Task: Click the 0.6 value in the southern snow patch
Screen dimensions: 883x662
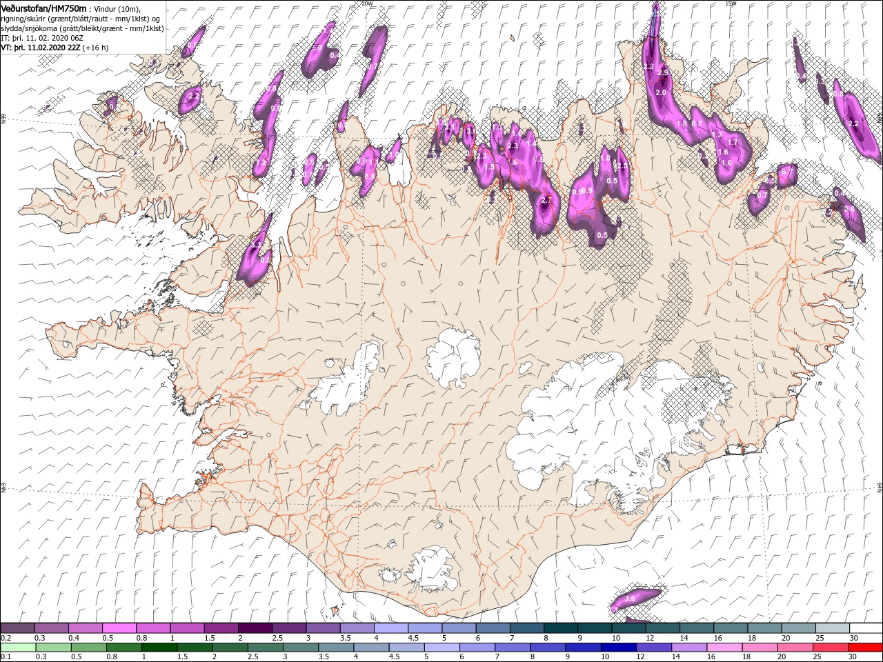Action: click(629, 599)
